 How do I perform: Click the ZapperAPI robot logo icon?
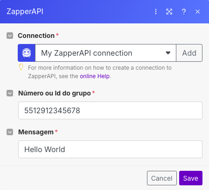(x=27, y=53)
